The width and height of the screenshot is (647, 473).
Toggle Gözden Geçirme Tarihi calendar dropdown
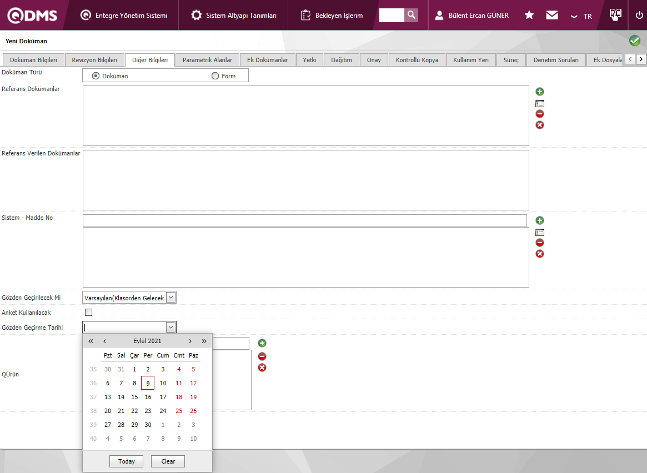coord(171,327)
